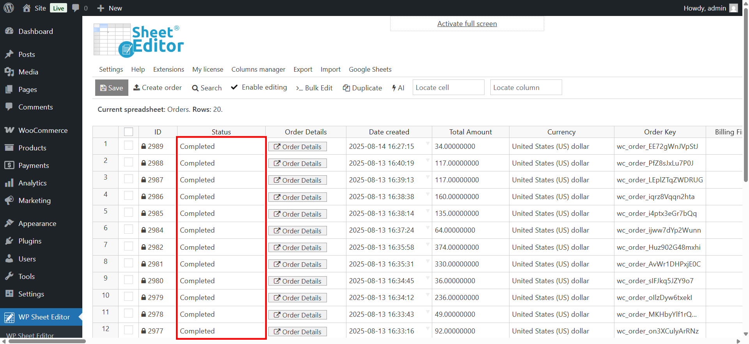Open the comments bubble in admin bar
This screenshot has height=344, width=749.
point(76,8)
